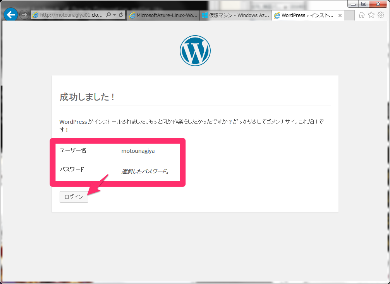Expand the address bar dropdown arrow
This screenshot has height=284, width=390.
point(114,15)
